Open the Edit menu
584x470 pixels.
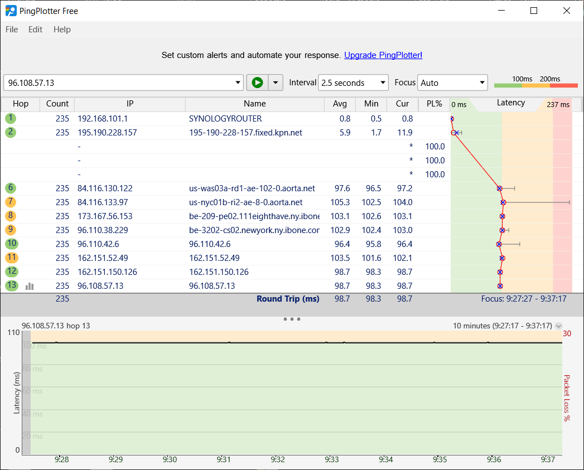point(36,30)
